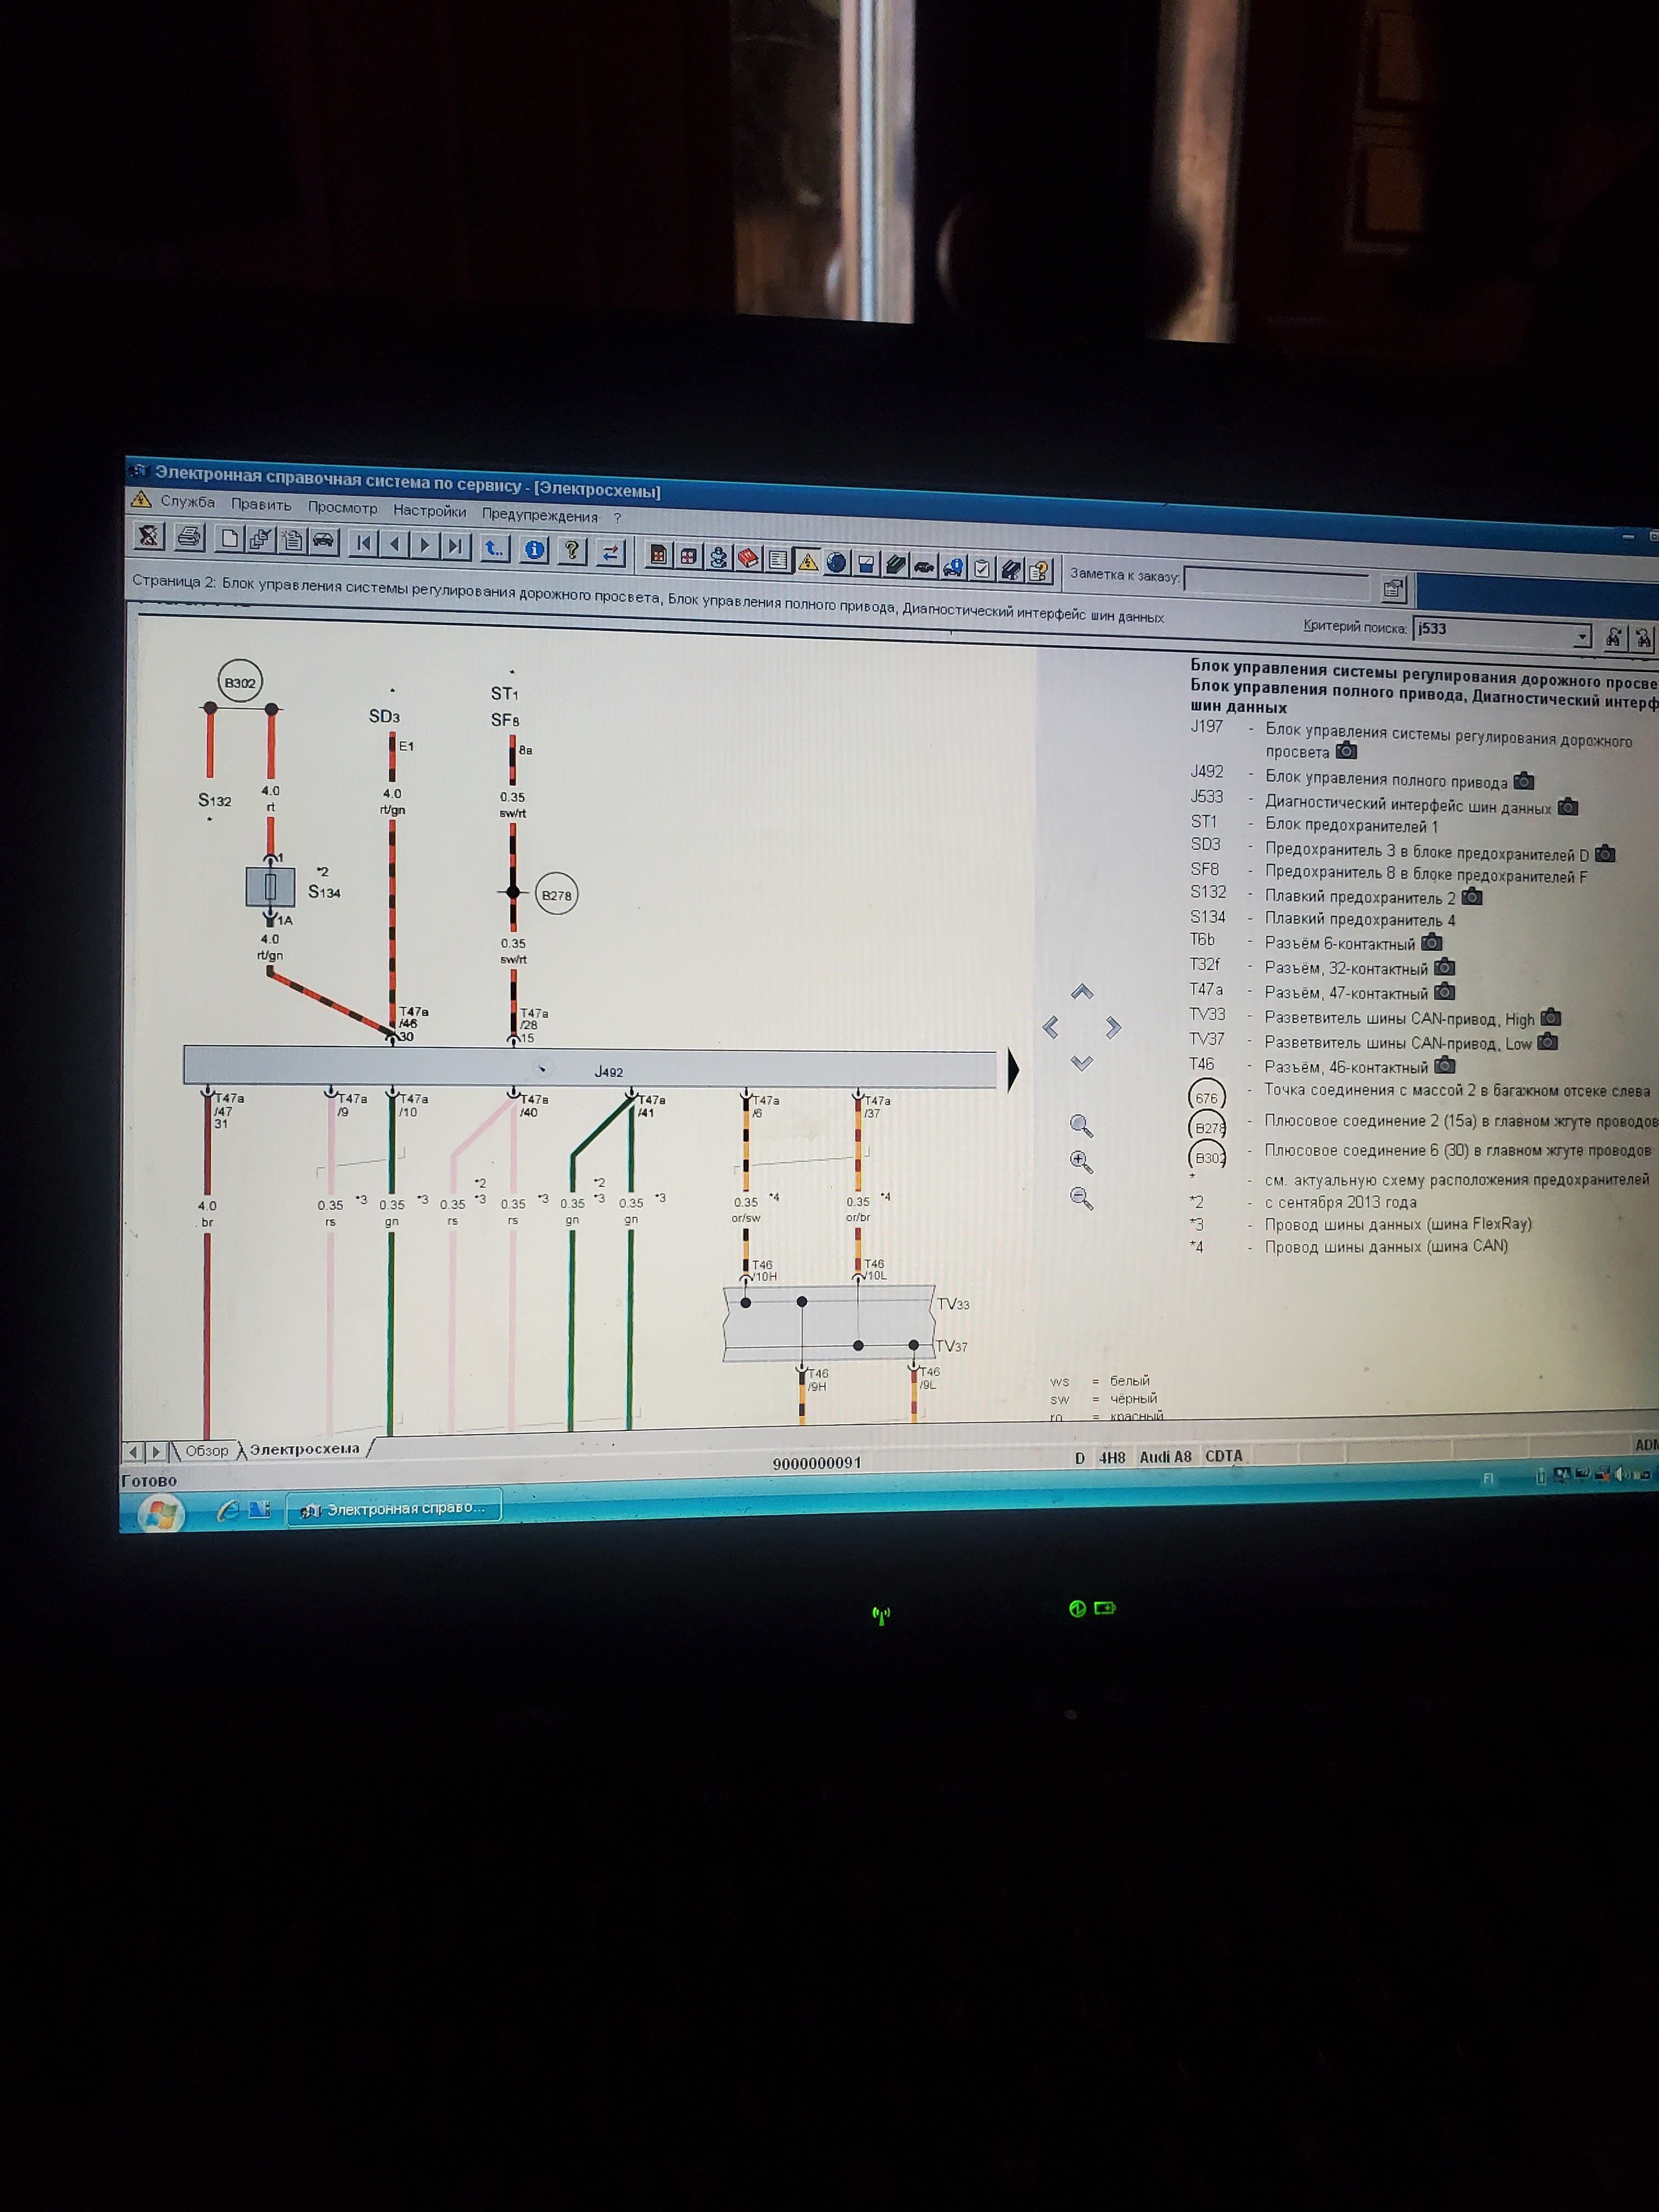Screen dimensions: 1659x2212
Task: Click the red book icon in toolbar
Action: click(x=748, y=558)
